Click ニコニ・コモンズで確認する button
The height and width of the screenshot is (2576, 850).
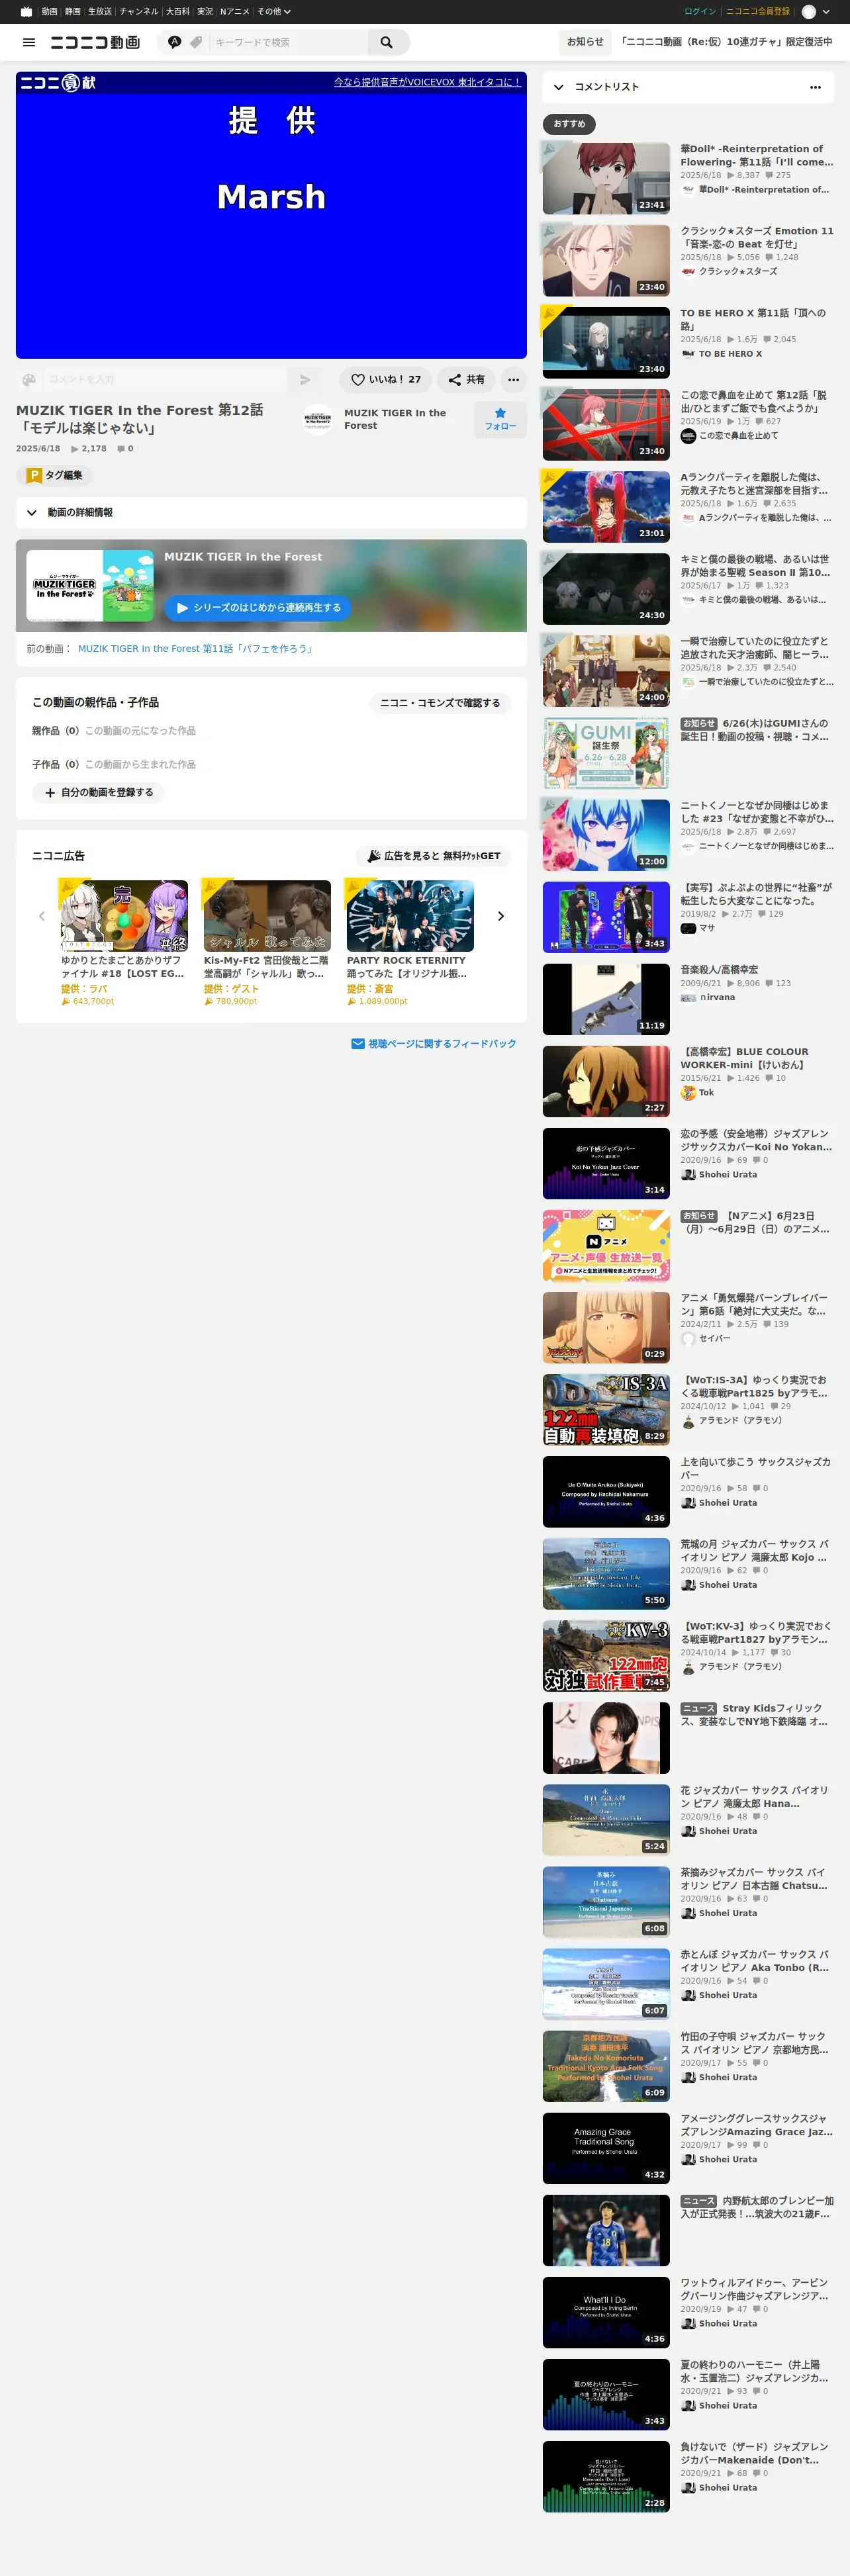coord(440,703)
